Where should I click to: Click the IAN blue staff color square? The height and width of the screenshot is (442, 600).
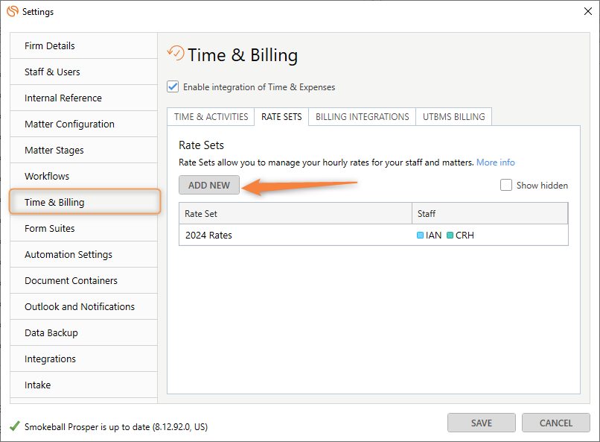tap(420, 236)
